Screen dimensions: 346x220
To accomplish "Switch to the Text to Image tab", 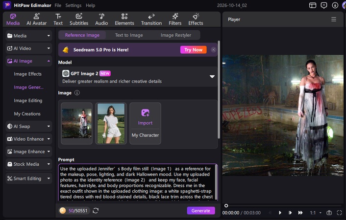I will coord(129,35).
